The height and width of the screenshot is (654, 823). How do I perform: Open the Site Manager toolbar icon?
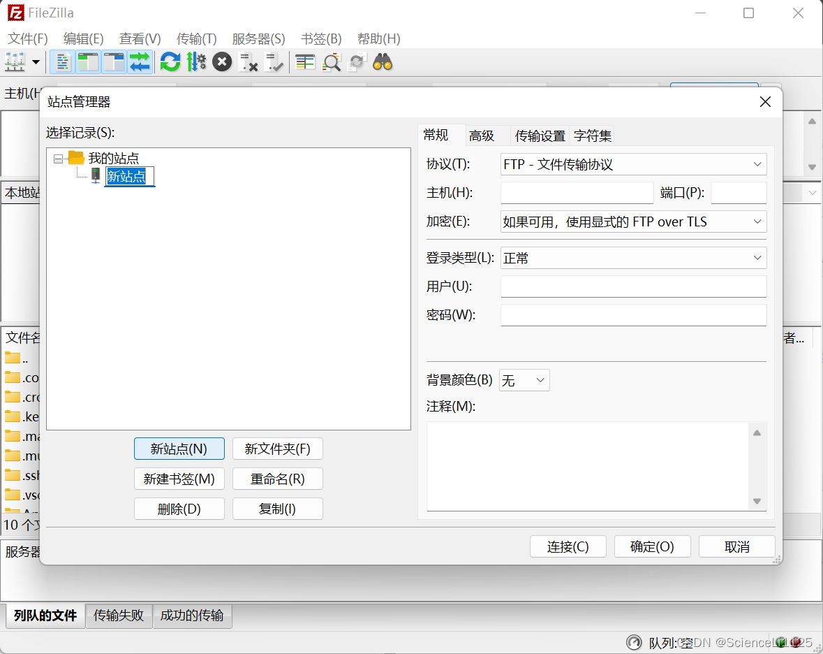point(15,62)
